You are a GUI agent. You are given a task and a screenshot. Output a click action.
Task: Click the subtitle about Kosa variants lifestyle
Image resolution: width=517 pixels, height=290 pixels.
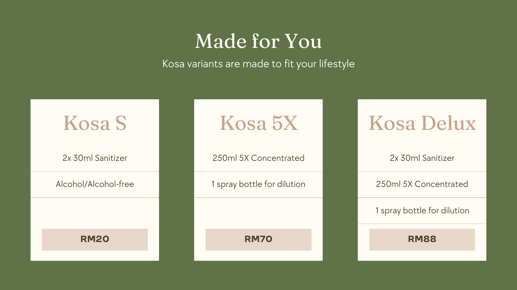tap(258, 64)
